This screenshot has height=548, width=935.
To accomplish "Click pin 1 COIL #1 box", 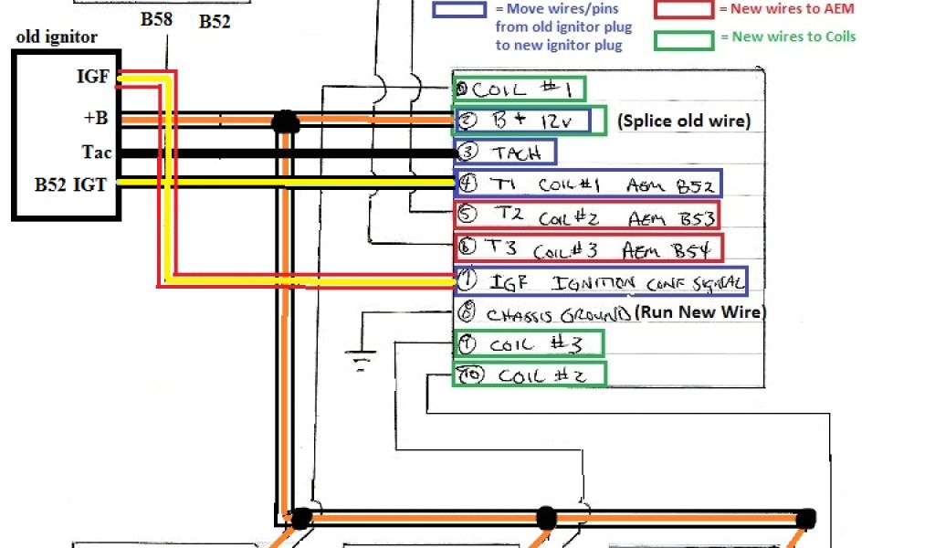I will [520, 90].
